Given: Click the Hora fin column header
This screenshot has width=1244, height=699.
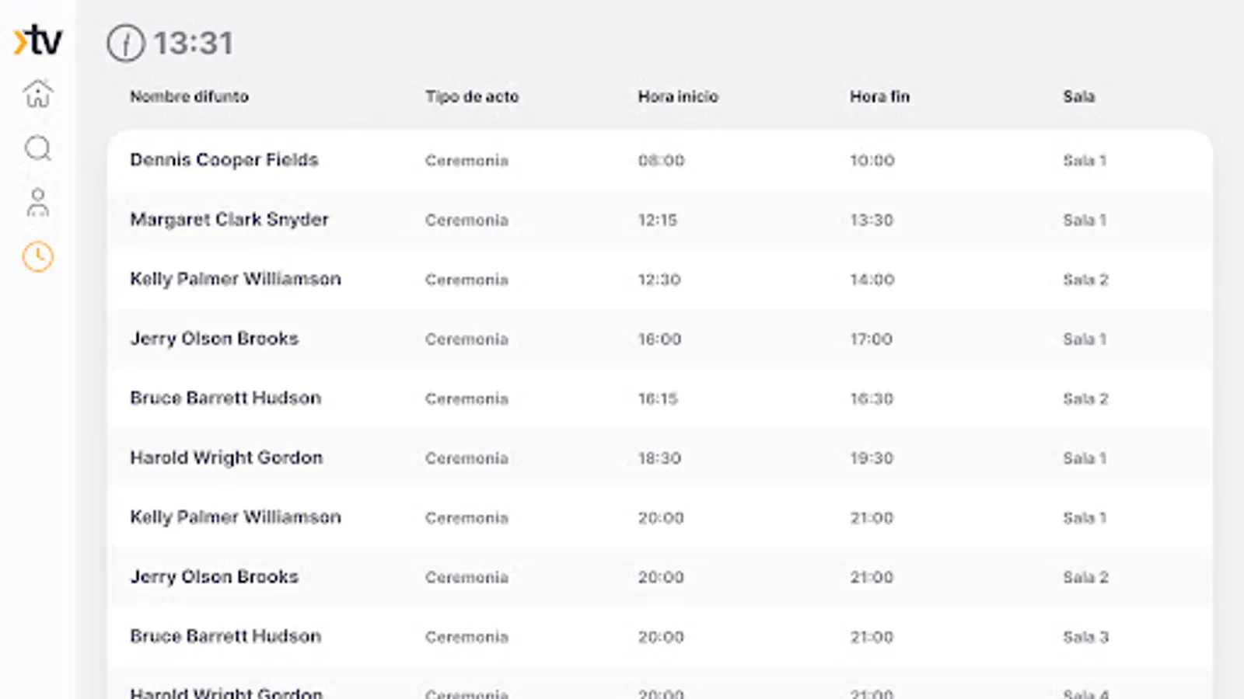Looking at the screenshot, I should (x=879, y=97).
